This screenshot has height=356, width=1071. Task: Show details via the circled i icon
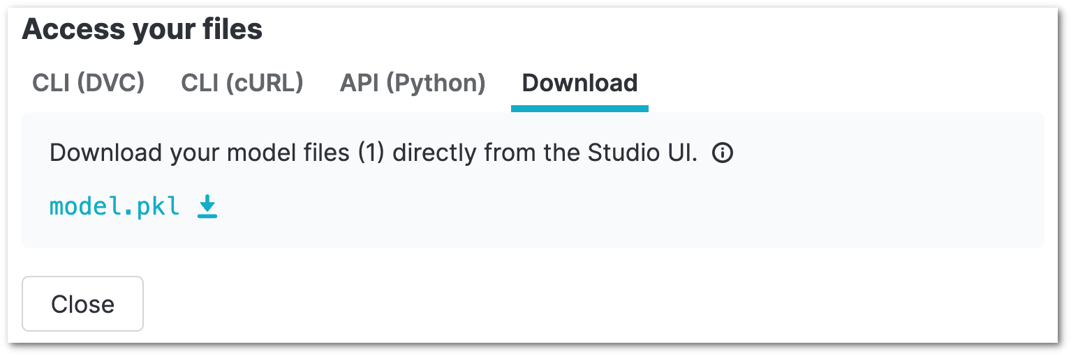coord(723,153)
